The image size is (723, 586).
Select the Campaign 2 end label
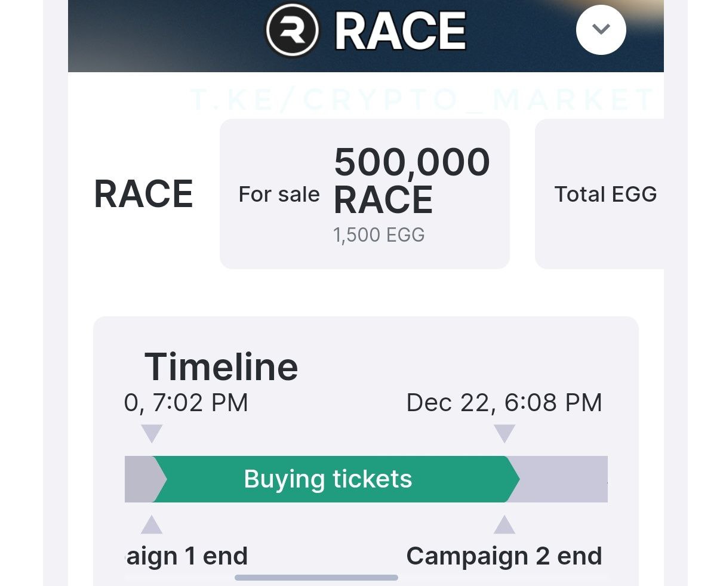click(x=504, y=556)
